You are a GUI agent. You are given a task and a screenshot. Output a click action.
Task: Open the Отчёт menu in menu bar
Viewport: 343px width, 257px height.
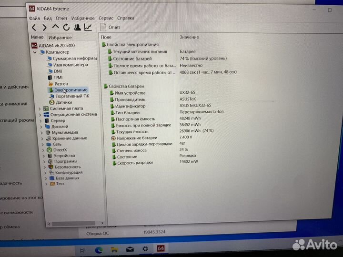[x=61, y=18]
